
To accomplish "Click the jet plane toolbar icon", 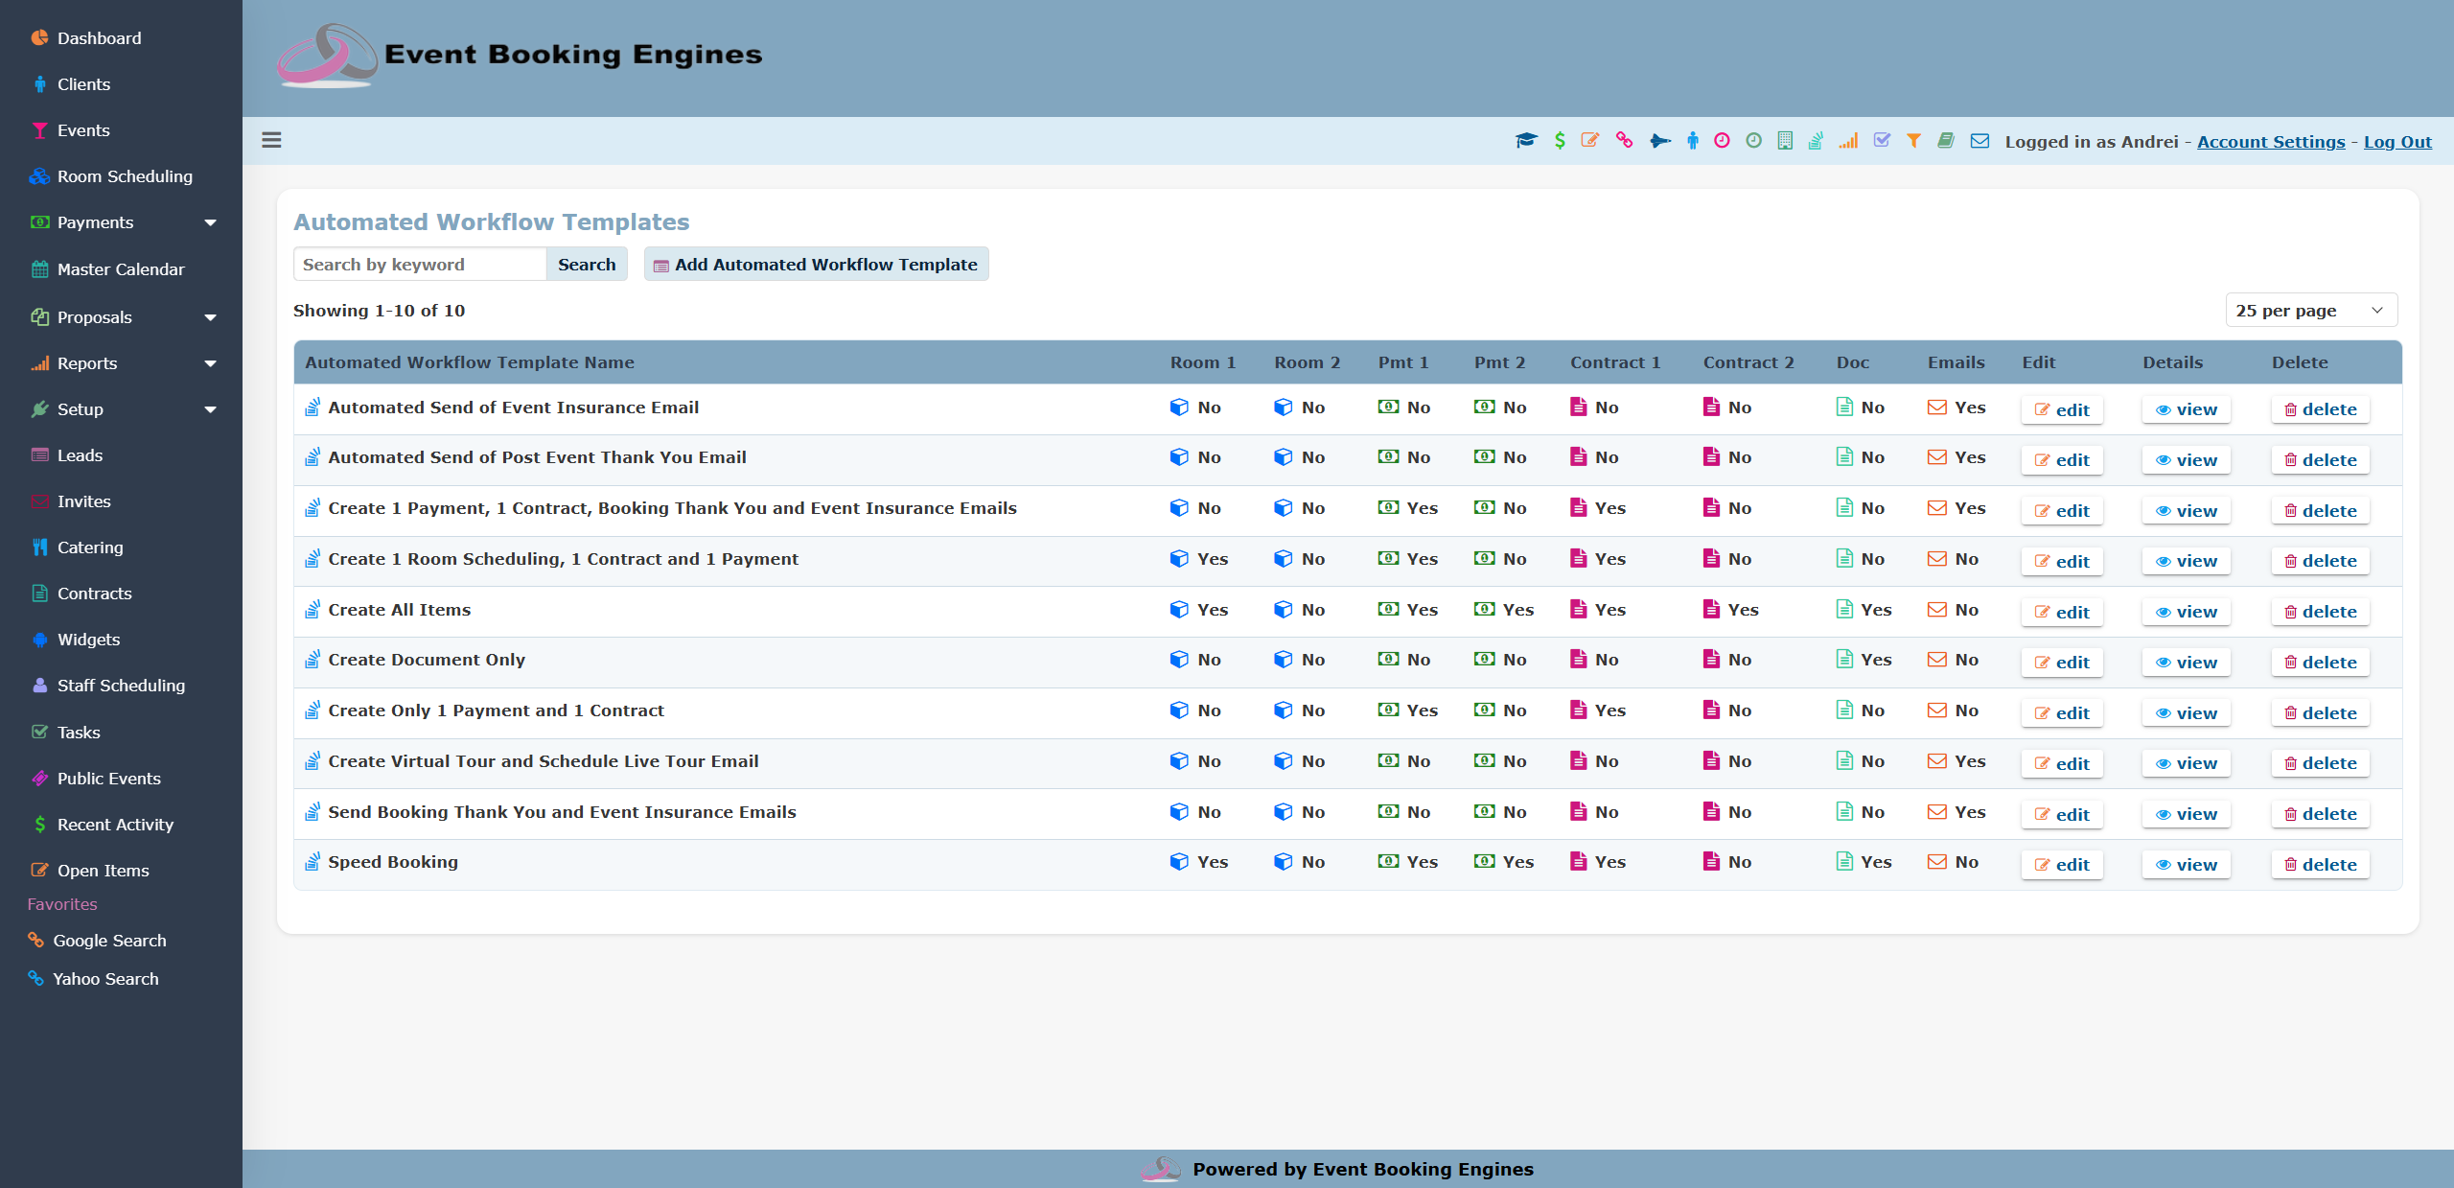I will (1658, 141).
